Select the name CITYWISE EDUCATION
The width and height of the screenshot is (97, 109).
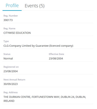(17, 33)
